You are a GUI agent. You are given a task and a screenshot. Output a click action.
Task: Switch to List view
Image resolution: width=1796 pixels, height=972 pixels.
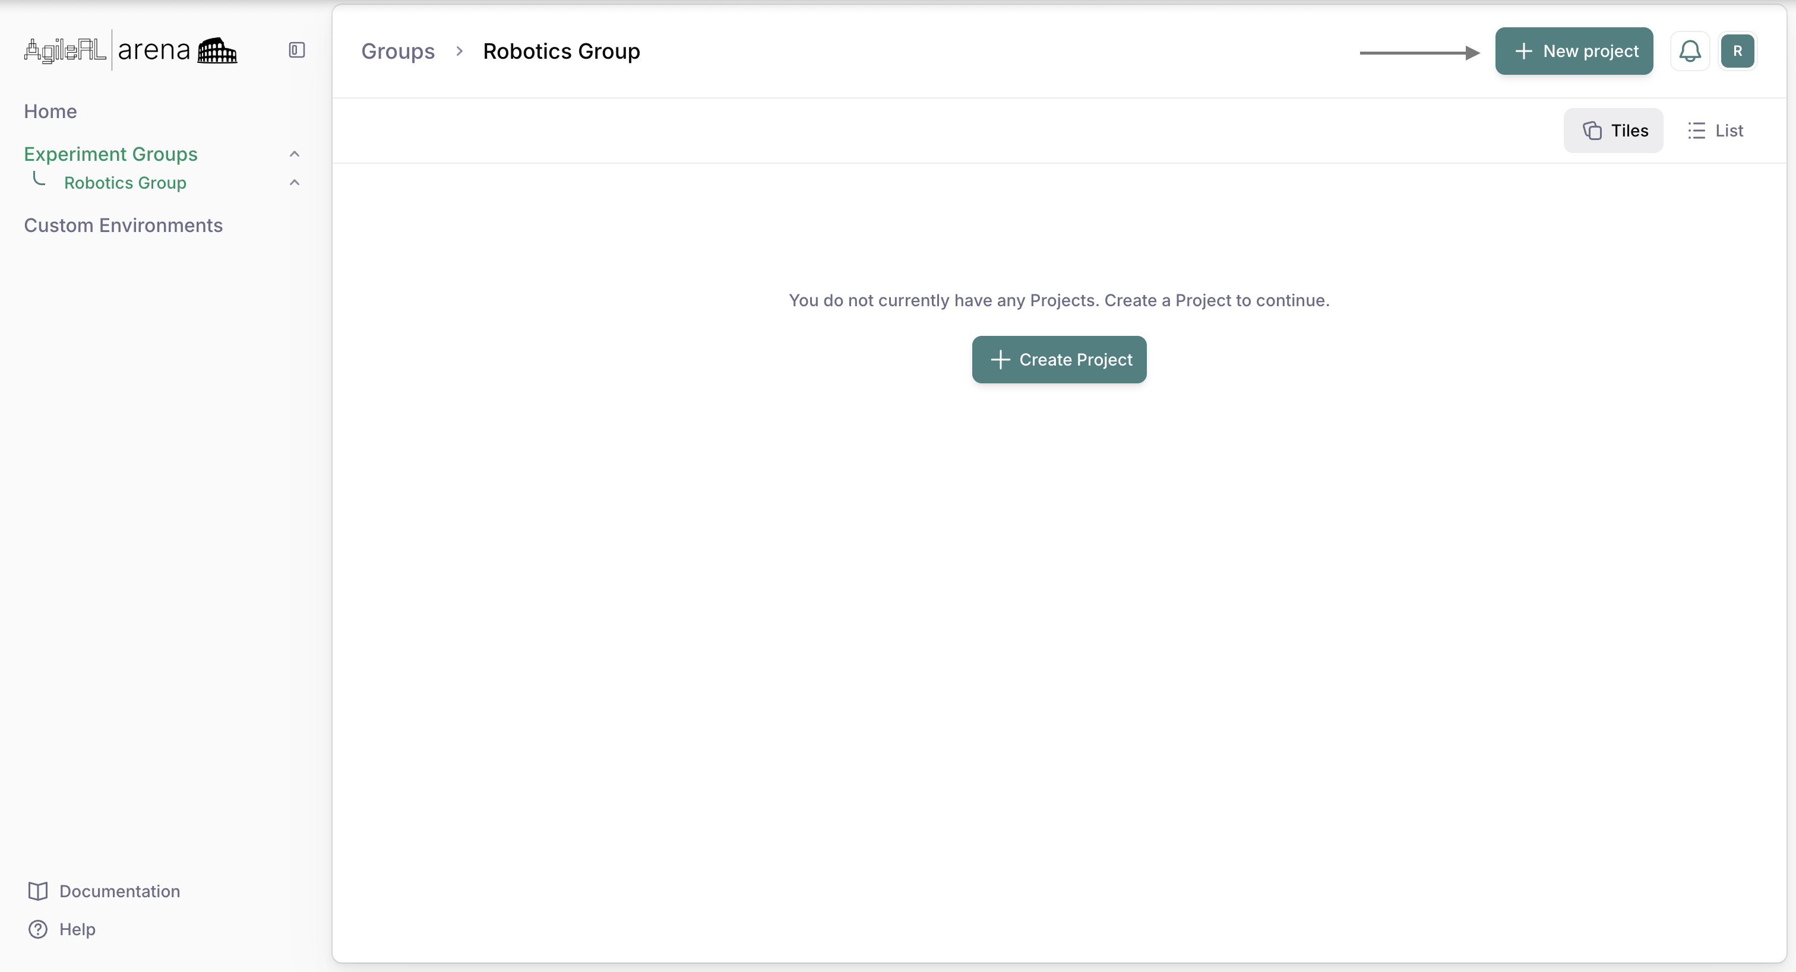coord(1716,131)
